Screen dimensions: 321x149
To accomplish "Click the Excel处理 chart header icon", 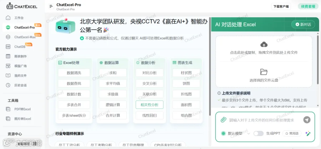I will (60, 63).
